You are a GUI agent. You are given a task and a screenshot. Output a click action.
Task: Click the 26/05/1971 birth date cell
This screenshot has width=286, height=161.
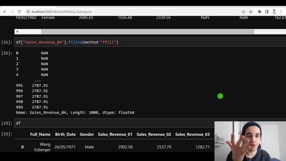coord(65,147)
